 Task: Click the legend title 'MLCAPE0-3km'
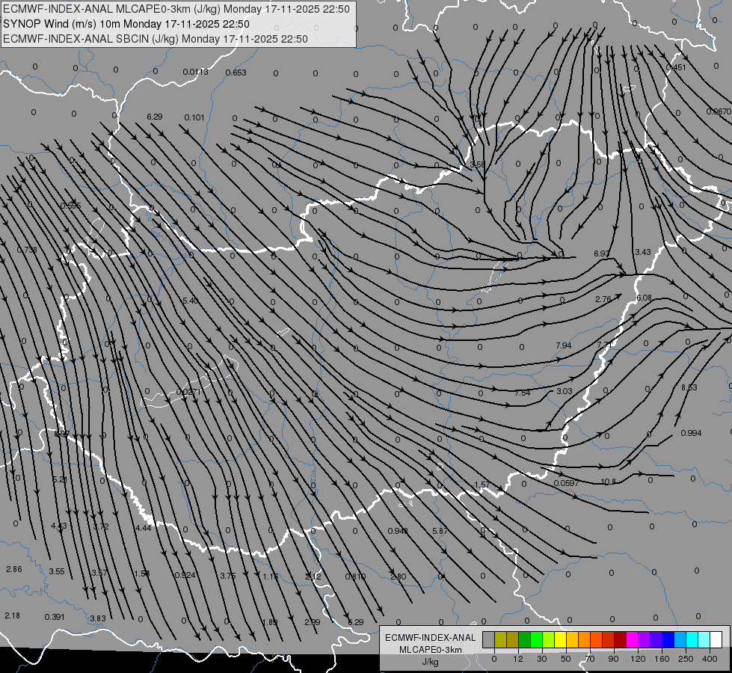click(x=430, y=650)
